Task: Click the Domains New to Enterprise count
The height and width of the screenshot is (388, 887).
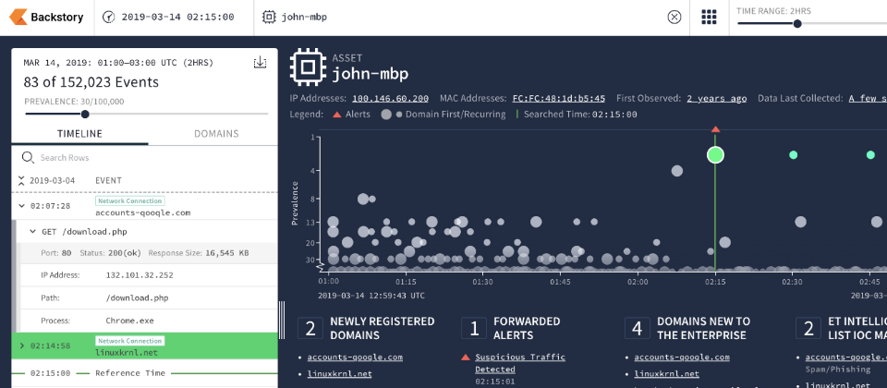Action: (x=637, y=328)
